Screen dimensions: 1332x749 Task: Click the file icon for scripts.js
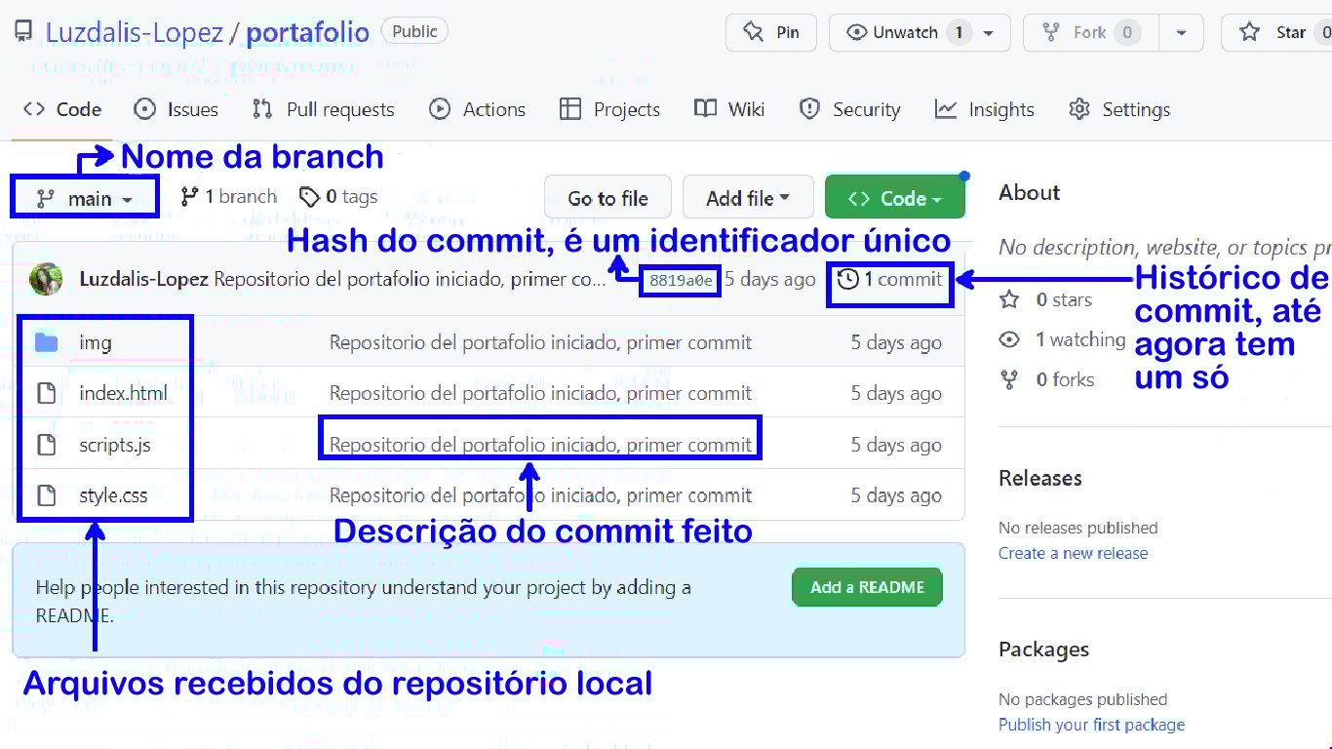pos(46,445)
